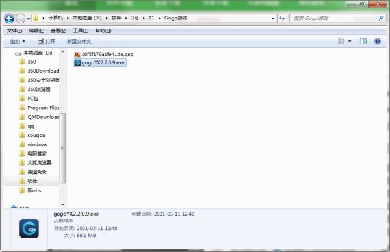390x252 pixels.
Task: Select 本地磁盘 (D:) in navigation tree
Action: (x=38, y=53)
